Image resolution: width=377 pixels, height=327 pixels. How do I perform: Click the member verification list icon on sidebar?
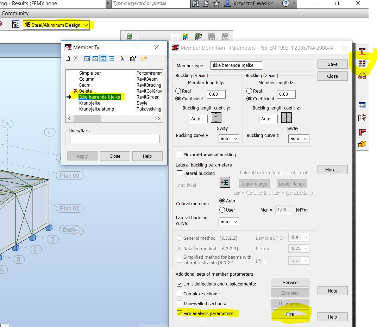coord(362,63)
